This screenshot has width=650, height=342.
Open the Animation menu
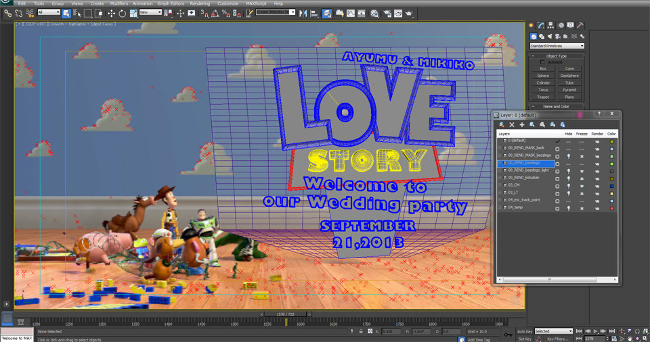click(x=143, y=3)
